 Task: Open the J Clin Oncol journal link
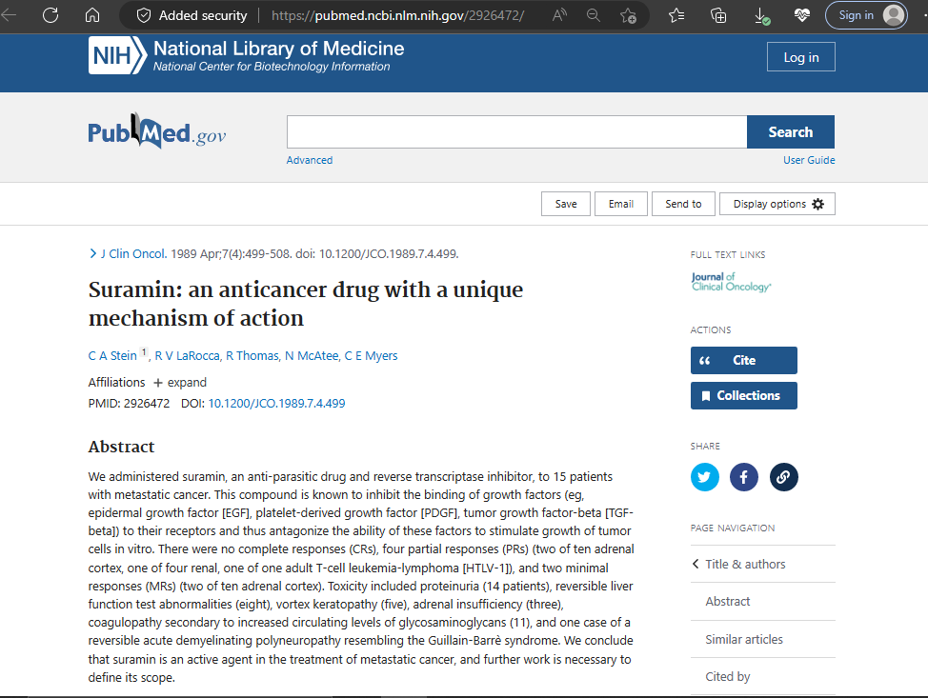click(x=133, y=253)
